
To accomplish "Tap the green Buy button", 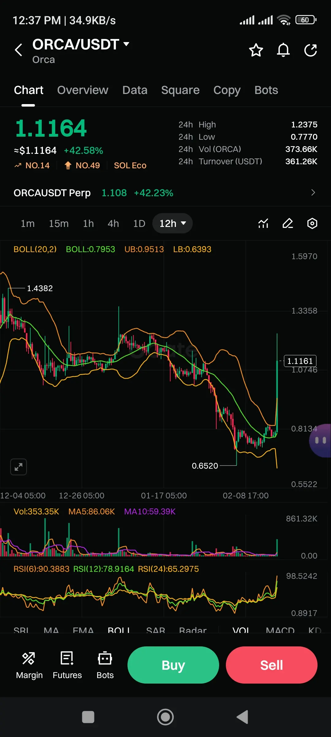I will click(173, 665).
